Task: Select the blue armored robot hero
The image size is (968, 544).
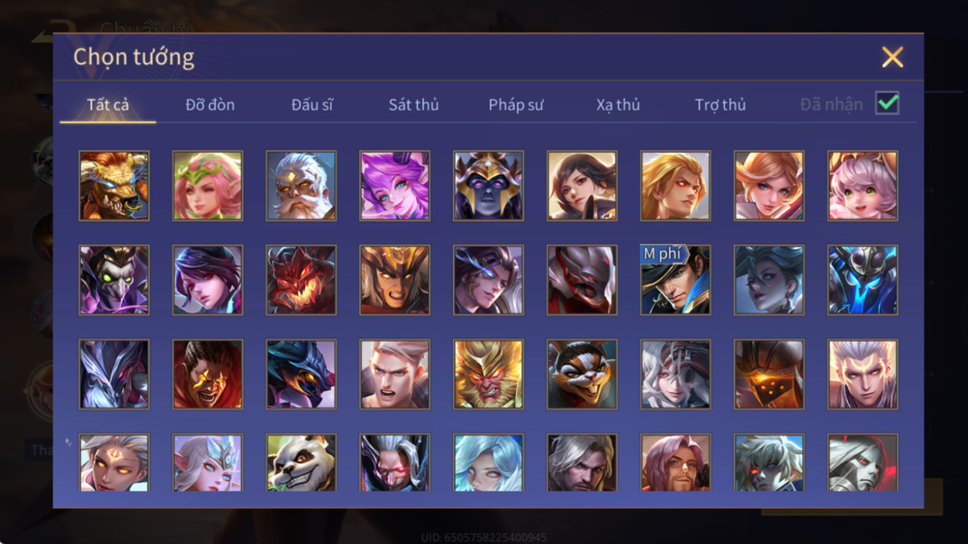Action: pos(863,280)
